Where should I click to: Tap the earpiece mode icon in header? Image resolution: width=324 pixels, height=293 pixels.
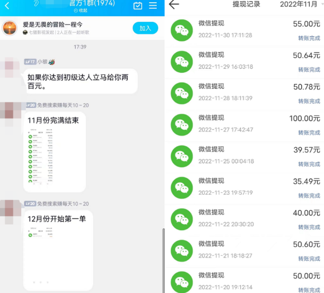37,4
